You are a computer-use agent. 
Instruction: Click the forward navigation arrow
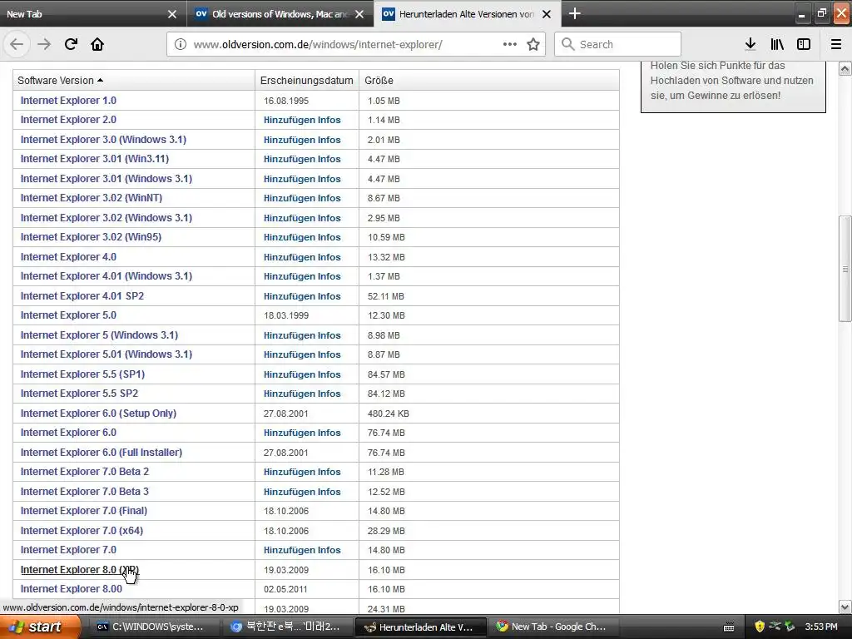tap(44, 44)
